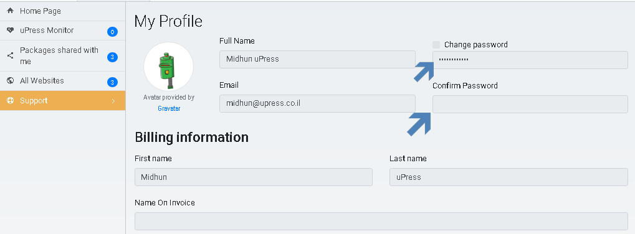Click the share icon beside Packages shared
Viewport: 635px width, 234px height.
[x=11, y=56]
